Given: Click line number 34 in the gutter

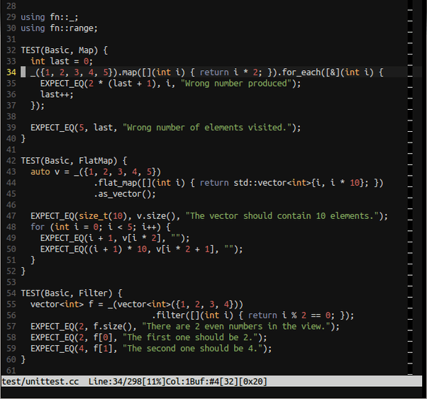Looking at the screenshot, I should [x=11, y=72].
